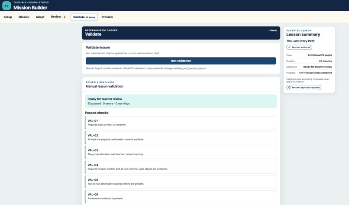Click the Run validation button
The height and width of the screenshot is (205, 349).
(181, 61)
